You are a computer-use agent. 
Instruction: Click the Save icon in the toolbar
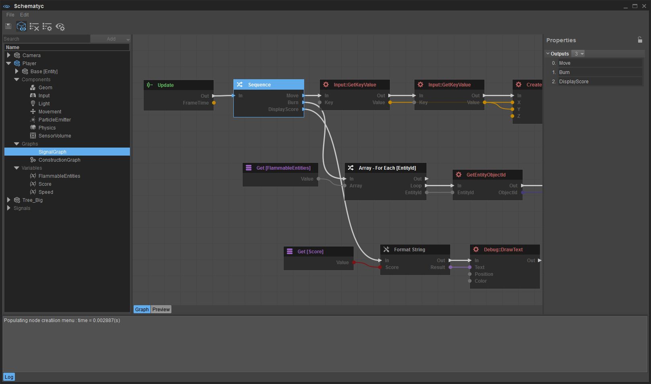[8, 26]
